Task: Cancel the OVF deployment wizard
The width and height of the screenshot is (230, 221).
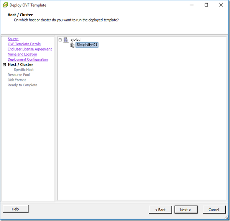Action: (214, 210)
